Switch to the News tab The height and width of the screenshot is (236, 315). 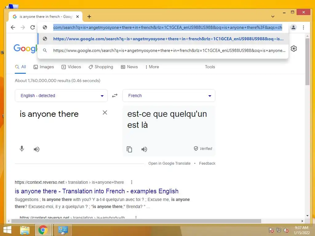click(x=129, y=67)
